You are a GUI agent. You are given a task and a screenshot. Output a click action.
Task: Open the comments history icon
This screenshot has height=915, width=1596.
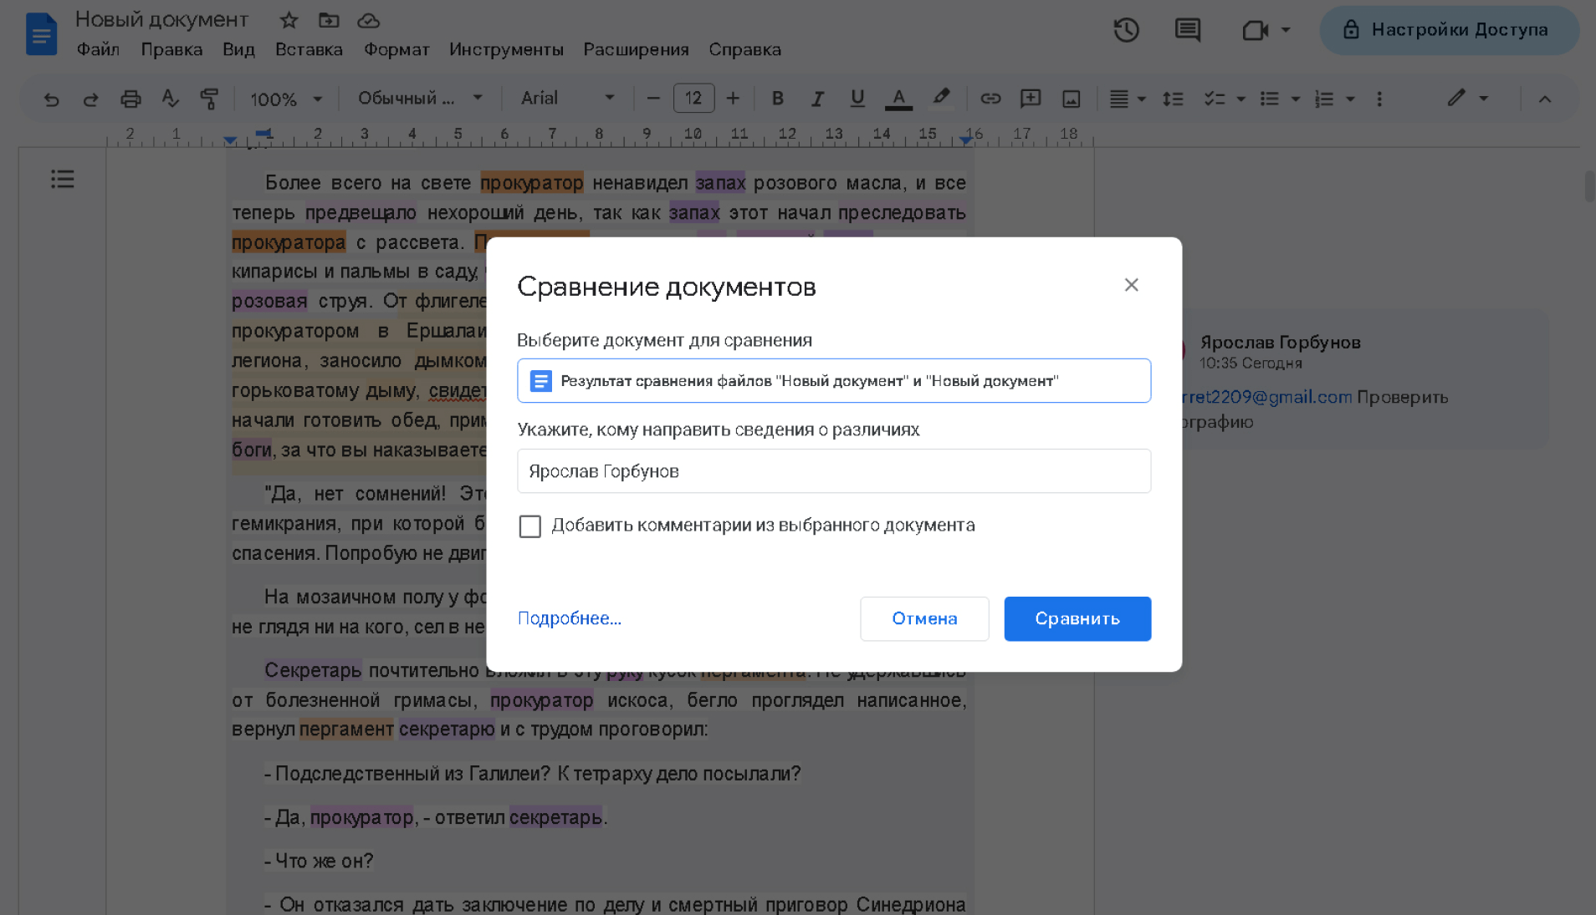tap(1187, 30)
